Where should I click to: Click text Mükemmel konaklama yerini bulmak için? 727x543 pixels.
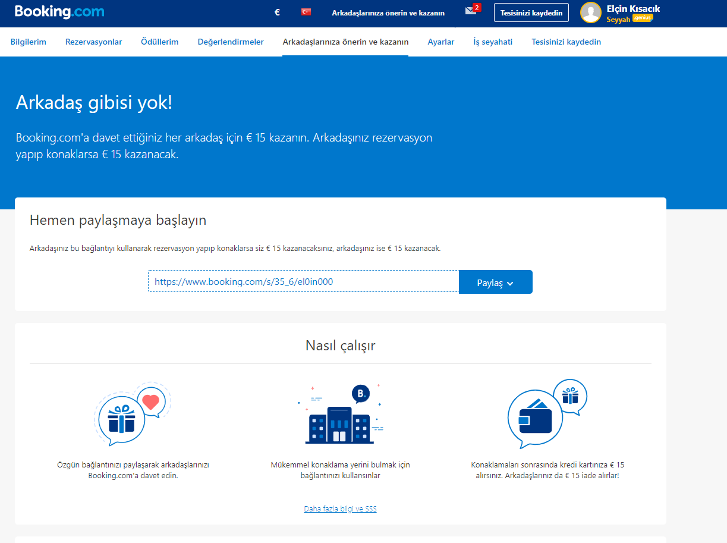point(341,465)
